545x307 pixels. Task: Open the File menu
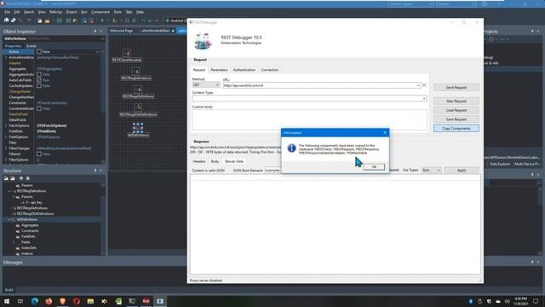pyautogui.click(x=8, y=12)
